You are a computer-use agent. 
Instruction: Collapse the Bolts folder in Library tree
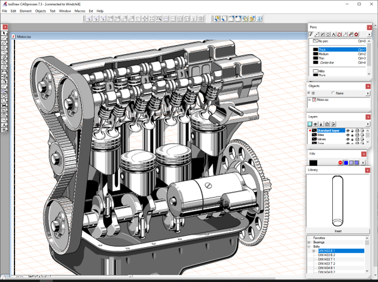309,246
